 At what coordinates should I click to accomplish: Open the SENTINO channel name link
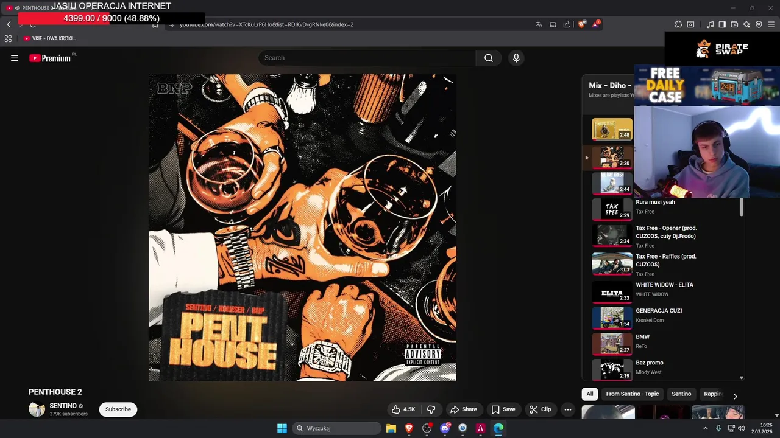[63, 406]
